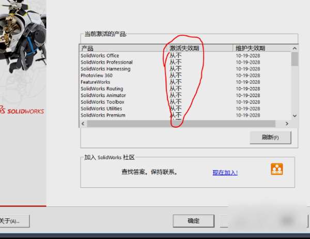Click the 10-19-2028 date for PhotoView 360
310x239 pixels.
point(248,76)
